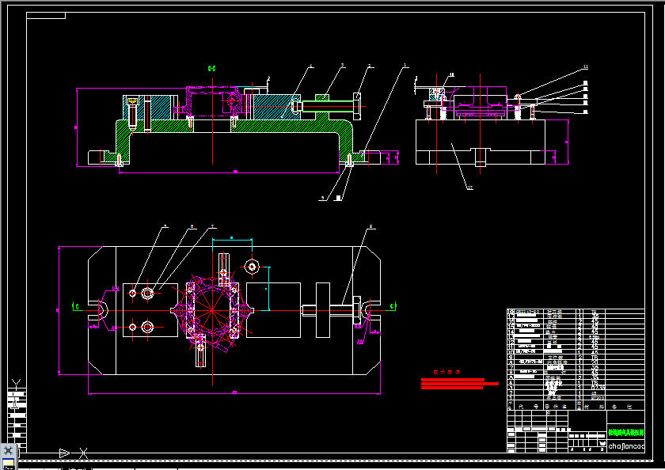The image size is (665, 470).
Task: Select the red technical requirements heading text
Action: click(446, 372)
